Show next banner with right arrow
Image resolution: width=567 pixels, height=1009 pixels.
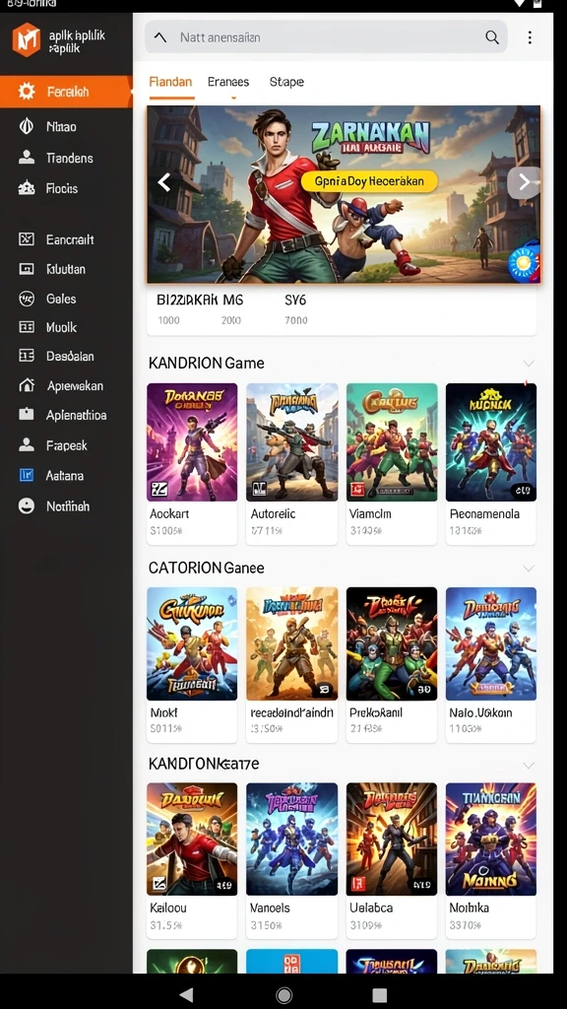click(524, 182)
